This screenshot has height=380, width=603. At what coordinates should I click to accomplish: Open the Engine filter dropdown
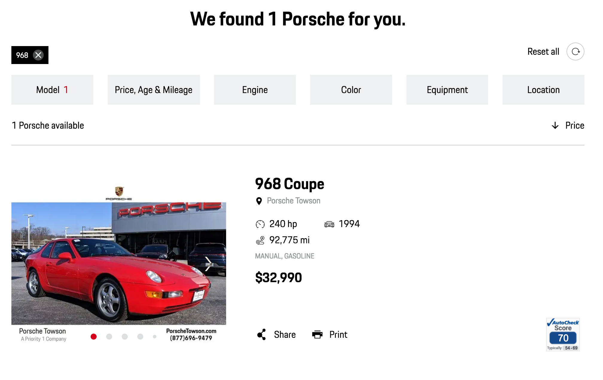click(x=255, y=90)
